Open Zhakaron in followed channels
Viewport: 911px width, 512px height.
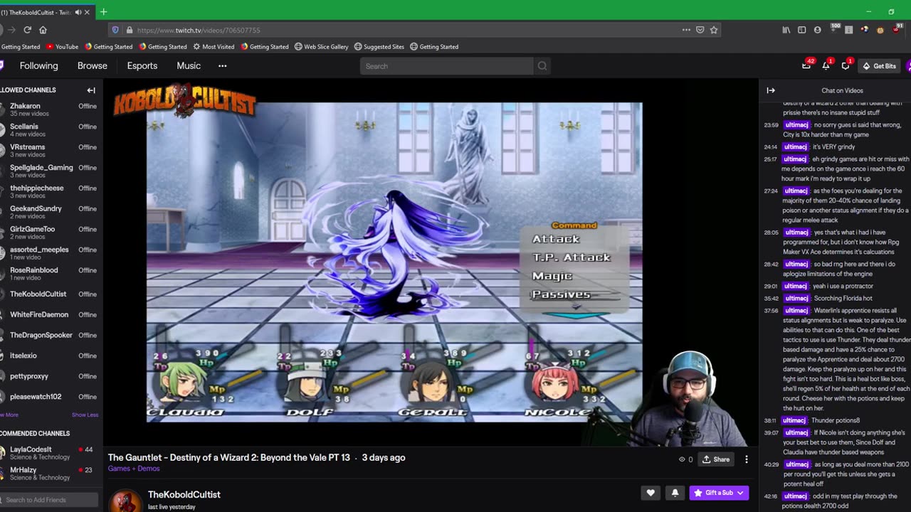[x=49, y=110]
